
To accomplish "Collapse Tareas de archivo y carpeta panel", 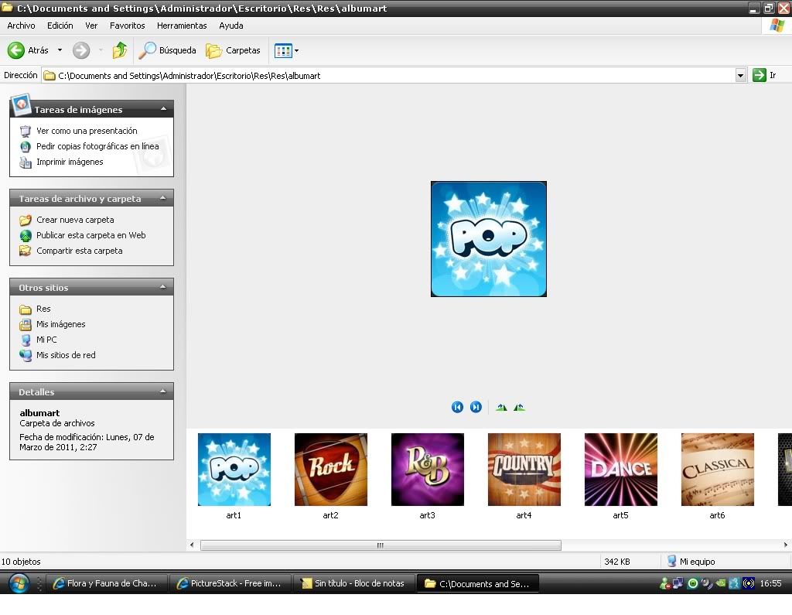I will coord(163,198).
